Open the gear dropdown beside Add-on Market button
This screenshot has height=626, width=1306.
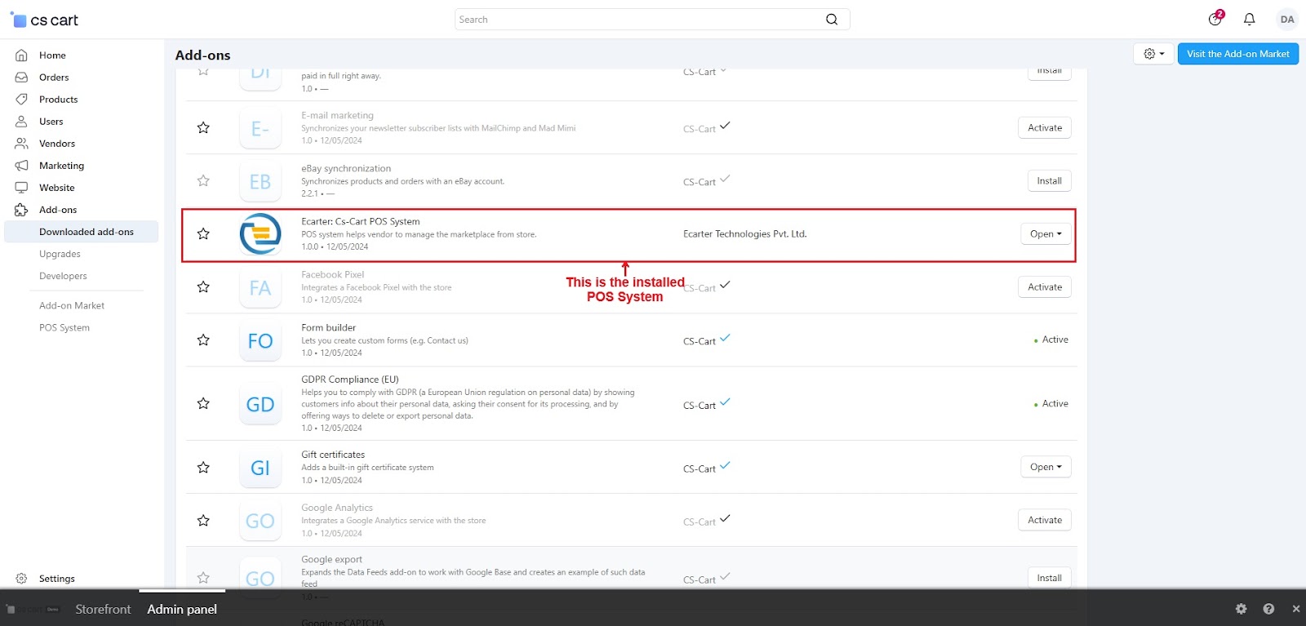point(1153,54)
